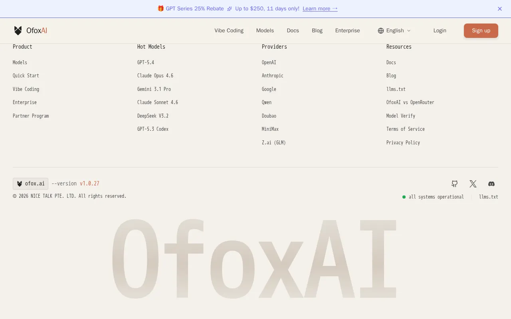Select GPT-5.4 under Hot Models
Image resolution: width=511 pixels, height=319 pixels.
pyautogui.click(x=146, y=63)
